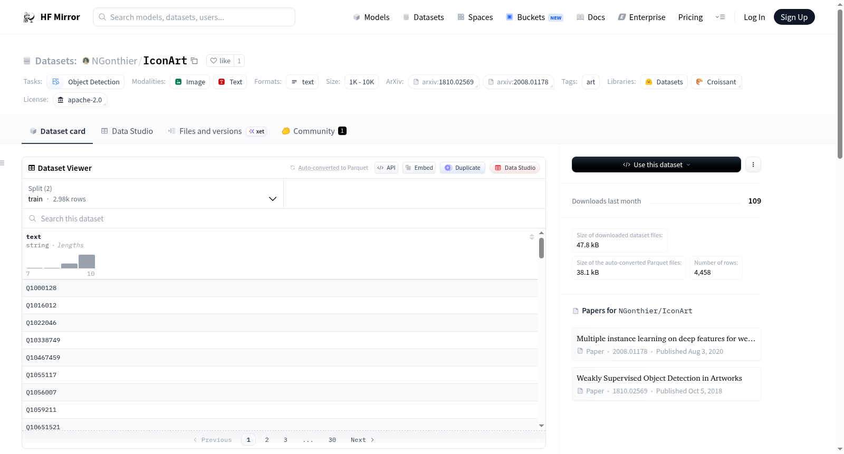Click the Image modality tag
This screenshot has width=844, height=454.
pos(190,82)
